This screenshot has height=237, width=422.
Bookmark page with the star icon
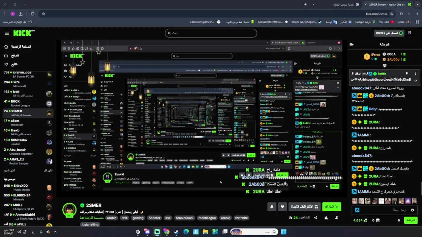tap(43, 14)
